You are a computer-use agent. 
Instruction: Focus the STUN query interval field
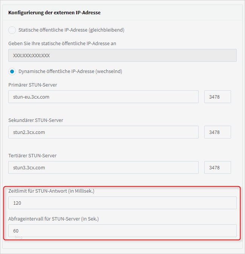122,231
